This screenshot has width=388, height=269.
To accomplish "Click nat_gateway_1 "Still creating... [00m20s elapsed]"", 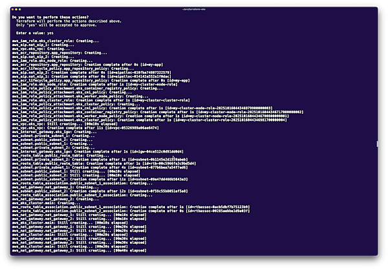I will 79,227.
